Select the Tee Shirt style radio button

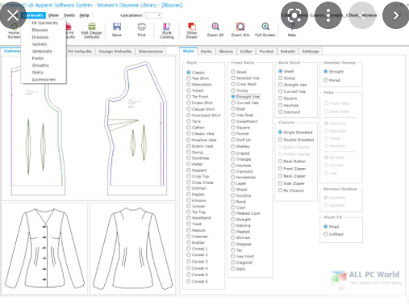(x=189, y=78)
